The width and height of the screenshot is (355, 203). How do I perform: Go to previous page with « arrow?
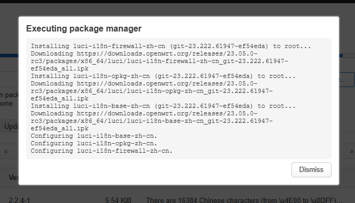click(6, 151)
